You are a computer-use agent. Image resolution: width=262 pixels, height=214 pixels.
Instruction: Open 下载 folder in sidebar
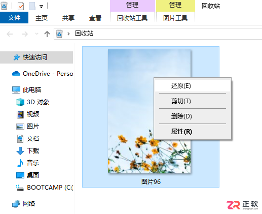(33, 151)
